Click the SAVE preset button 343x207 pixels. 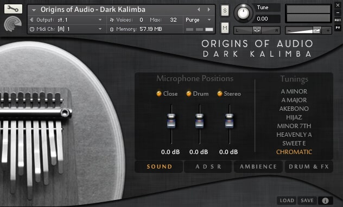[x=307, y=201]
